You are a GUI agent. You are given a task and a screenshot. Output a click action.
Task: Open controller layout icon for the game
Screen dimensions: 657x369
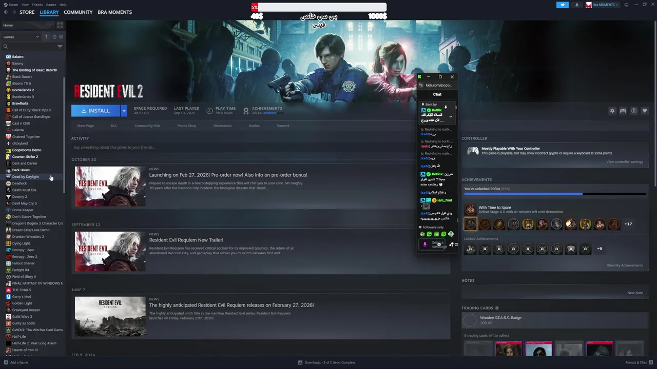click(x=623, y=111)
